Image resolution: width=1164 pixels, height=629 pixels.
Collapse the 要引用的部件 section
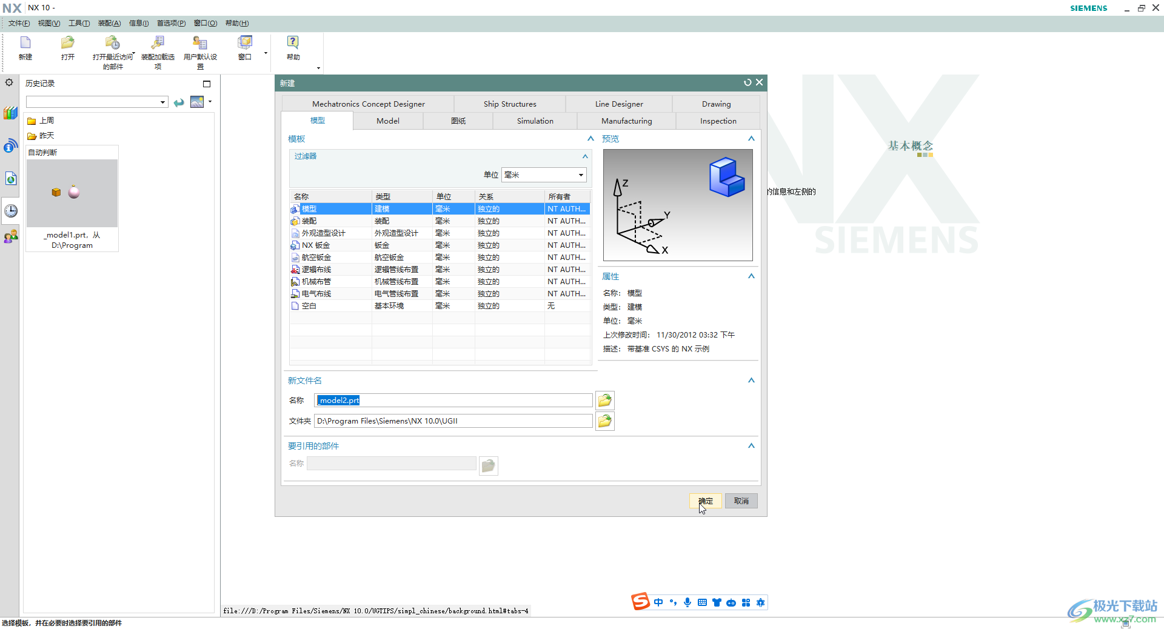tap(751, 446)
